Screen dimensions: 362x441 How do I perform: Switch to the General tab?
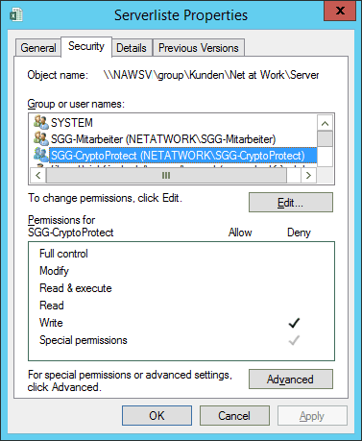click(x=38, y=48)
